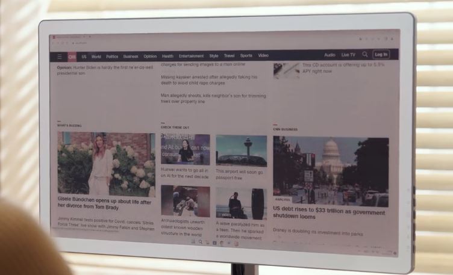Go to the Entertainment section
The height and width of the screenshot is (275, 453).
point(191,56)
